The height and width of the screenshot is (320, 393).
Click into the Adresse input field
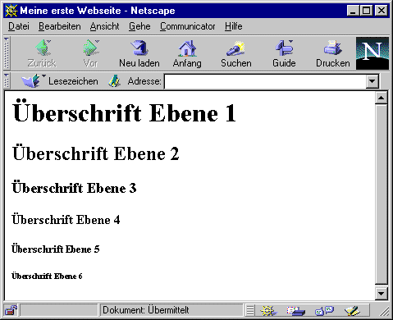tap(265, 81)
